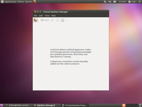Click the Show Desktop icon in bottom panel
The width and height of the screenshot is (142, 107).
point(2,105)
